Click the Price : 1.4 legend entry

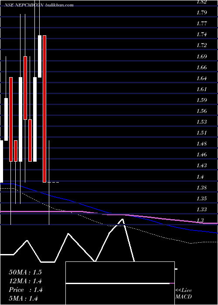[x=26, y=290]
